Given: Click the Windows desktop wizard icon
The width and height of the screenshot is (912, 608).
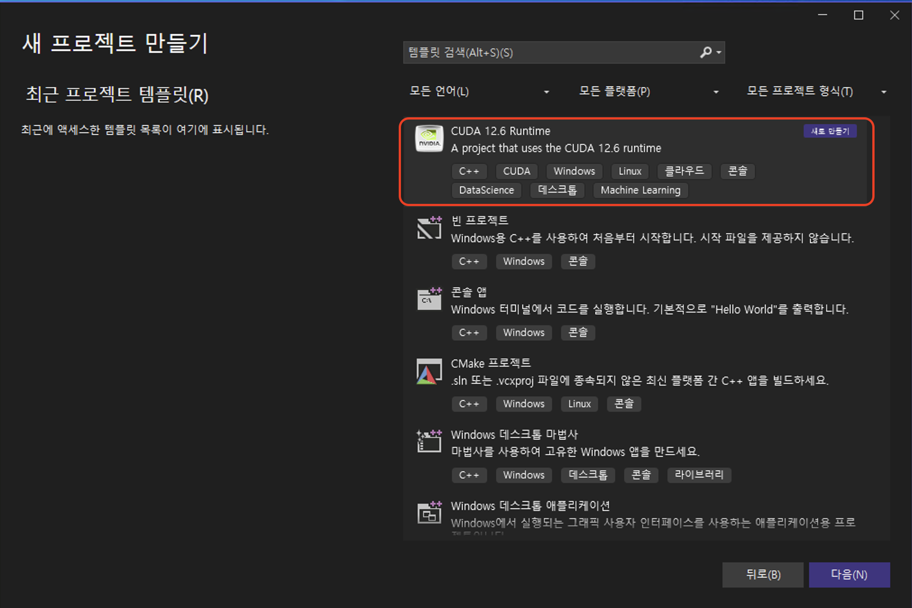Looking at the screenshot, I should tap(429, 442).
